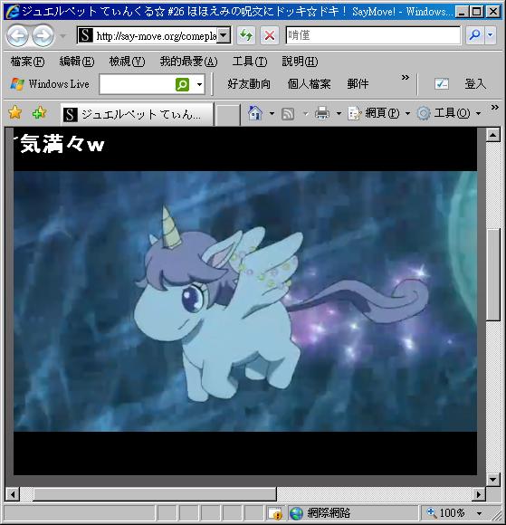The height and width of the screenshot is (525, 506).
Task: Click the RSS feeds icon
Action: pos(288,113)
